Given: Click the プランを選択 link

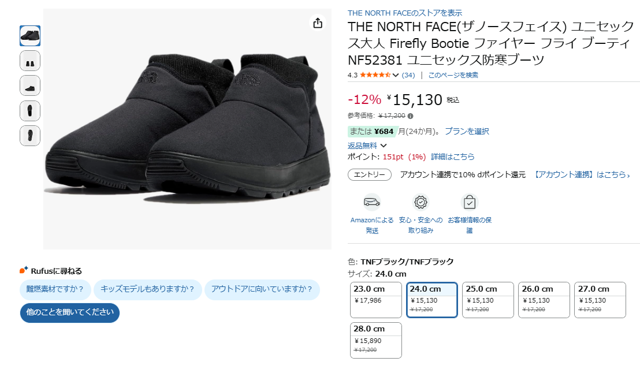Looking at the screenshot, I should [x=467, y=131].
